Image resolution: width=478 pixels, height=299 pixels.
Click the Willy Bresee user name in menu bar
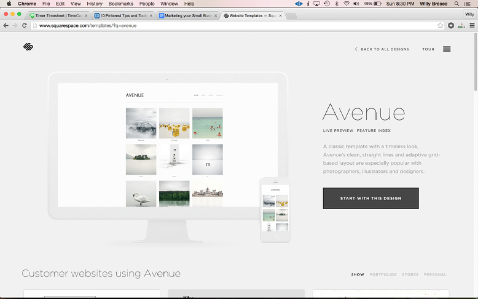coord(433,4)
